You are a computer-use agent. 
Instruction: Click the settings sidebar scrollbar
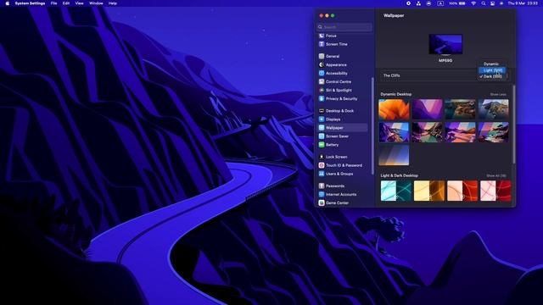[x=372, y=126]
